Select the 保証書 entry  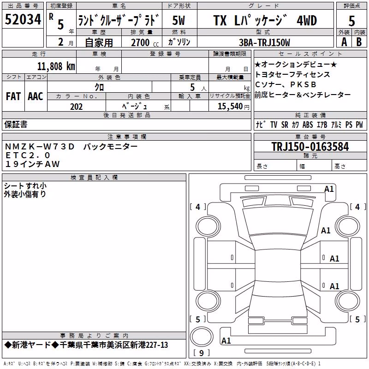coord(16,125)
